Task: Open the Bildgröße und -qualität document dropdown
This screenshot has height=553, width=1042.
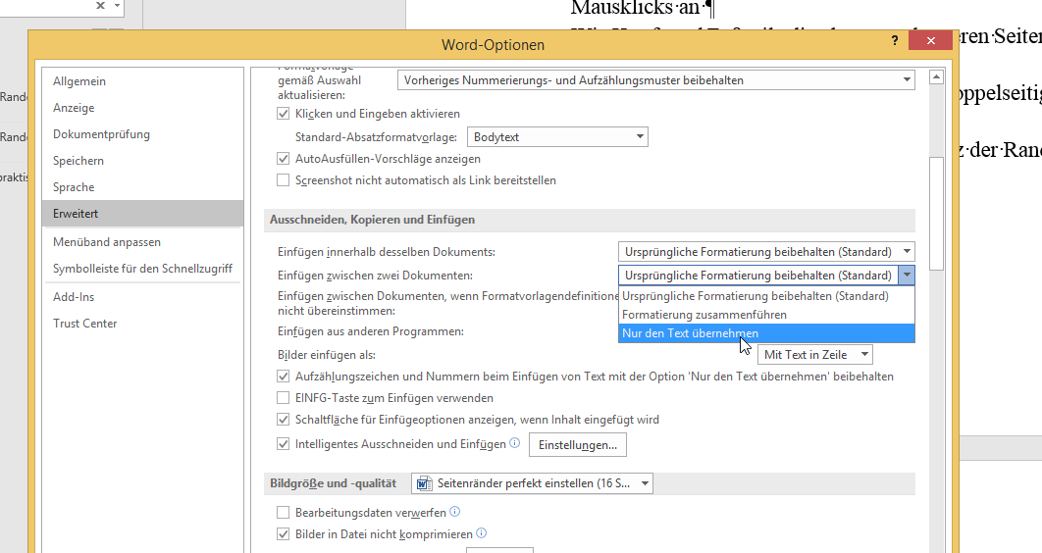Action: pyautogui.click(x=532, y=483)
